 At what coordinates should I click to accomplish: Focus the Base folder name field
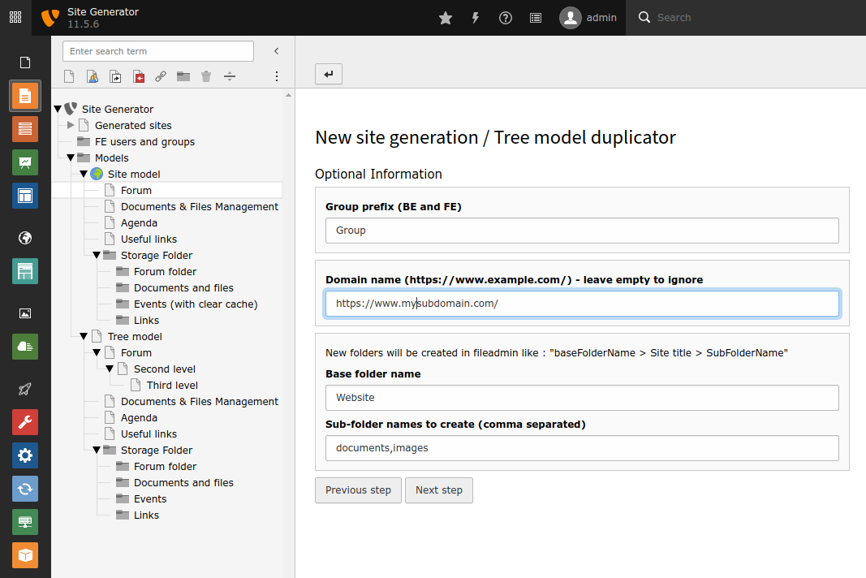tap(582, 398)
